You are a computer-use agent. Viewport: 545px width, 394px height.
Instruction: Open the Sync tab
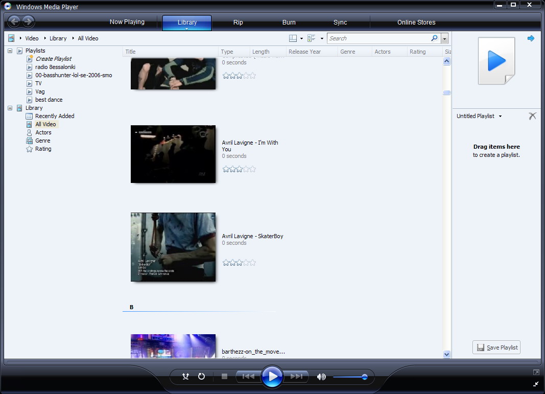(x=340, y=22)
